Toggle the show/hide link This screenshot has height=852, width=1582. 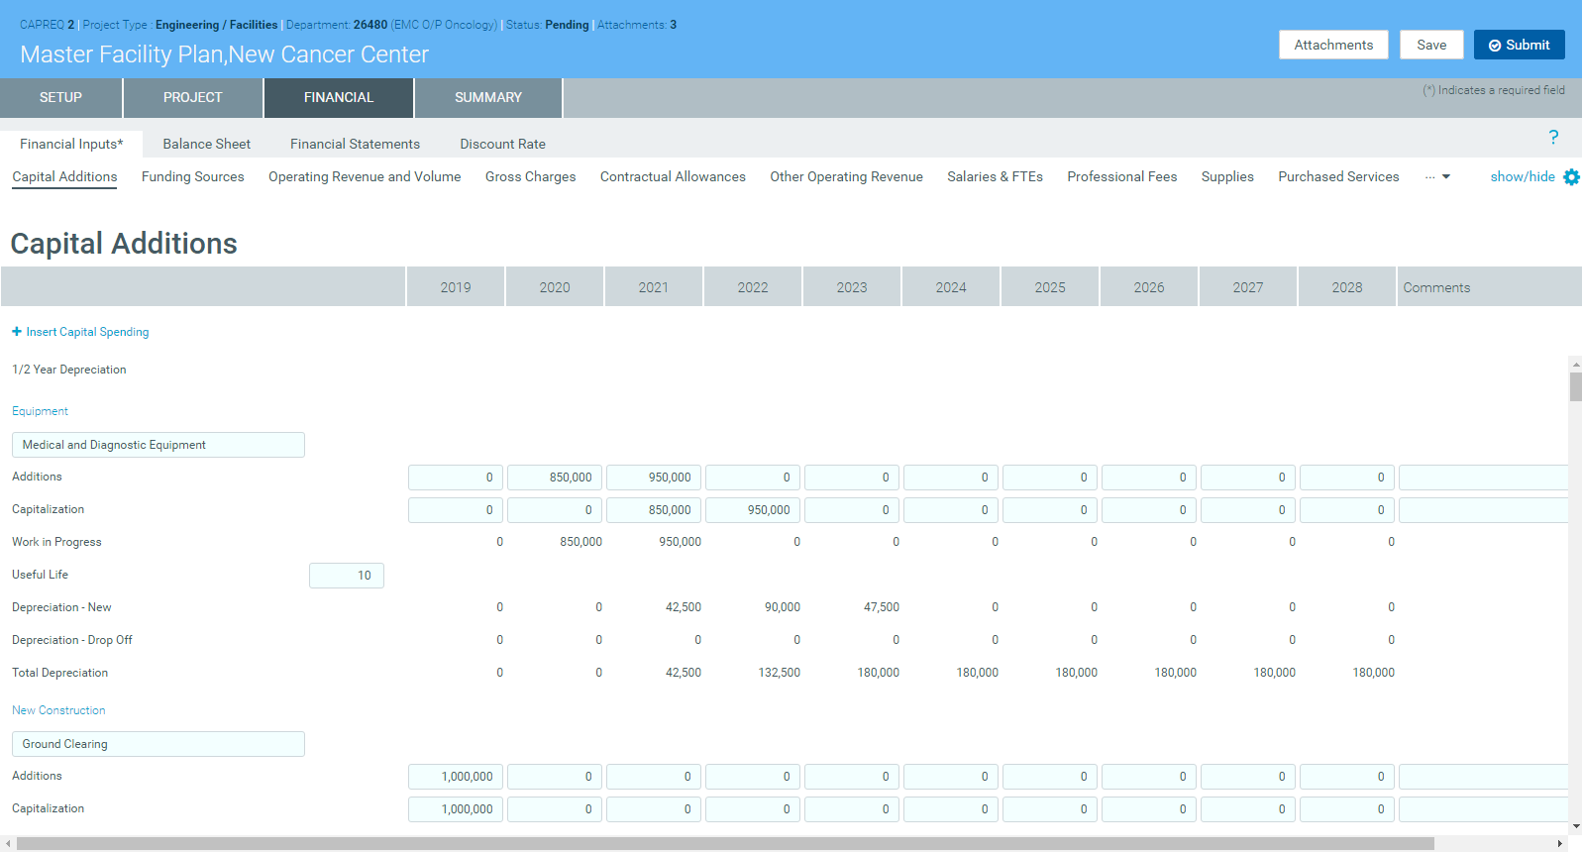pos(1522,176)
